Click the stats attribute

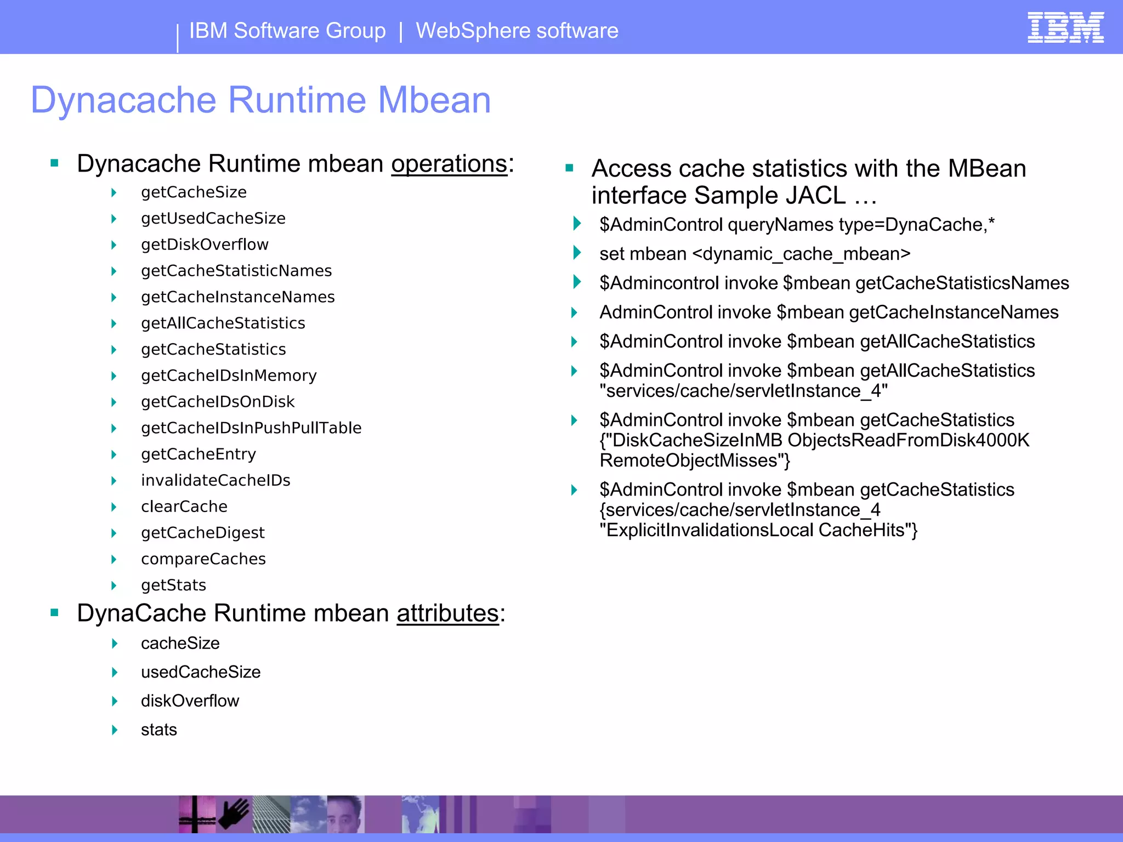159,730
